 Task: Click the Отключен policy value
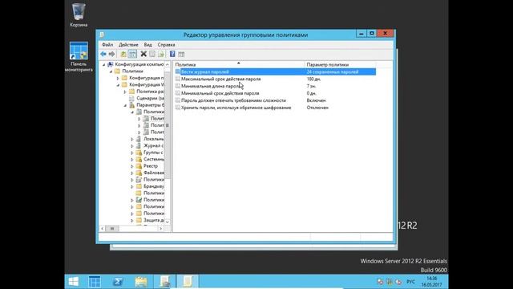(x=317, y=108)
